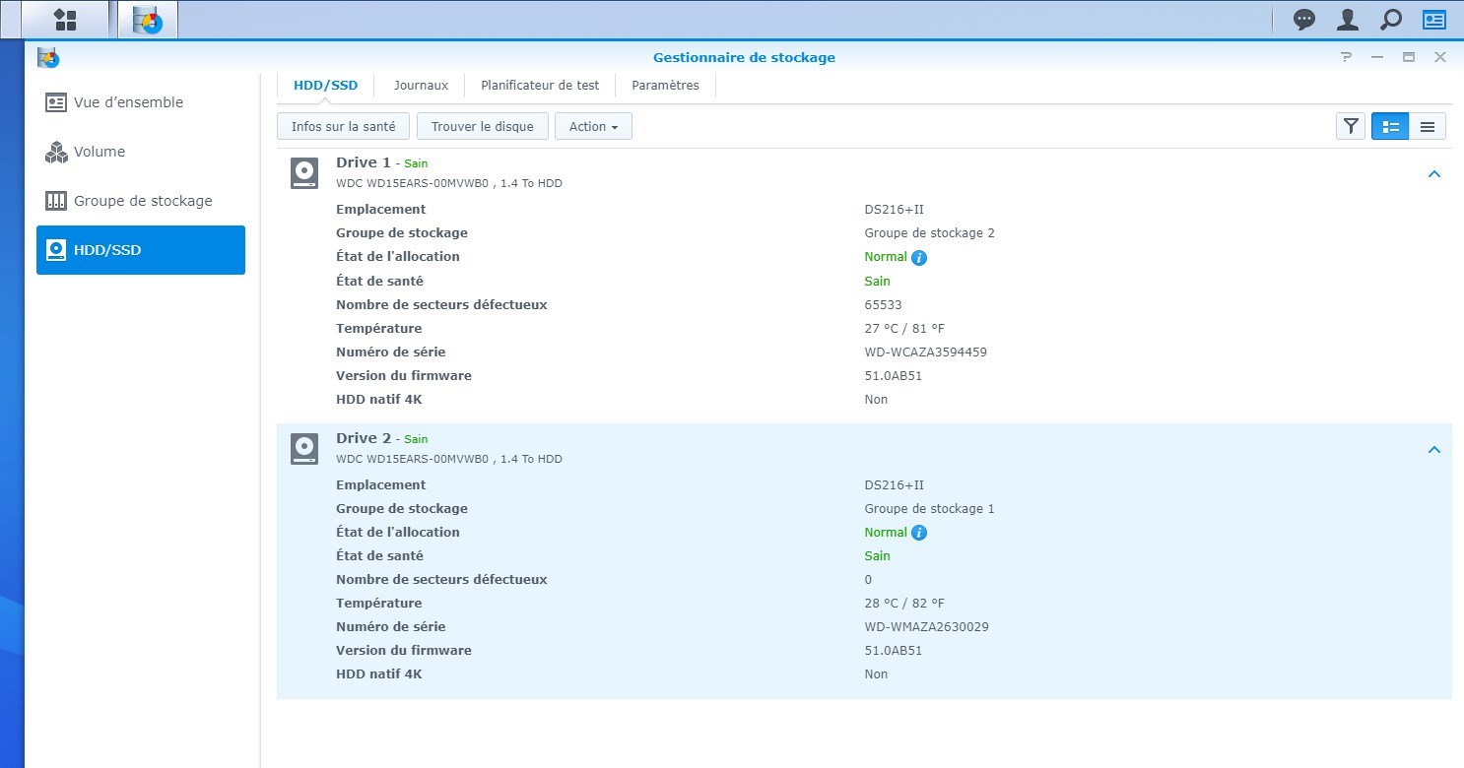Image resolution: width=1464 pixels, height=768 pixels.
Task: Click the Trouver le disque button
Action: tap(482, 126)
